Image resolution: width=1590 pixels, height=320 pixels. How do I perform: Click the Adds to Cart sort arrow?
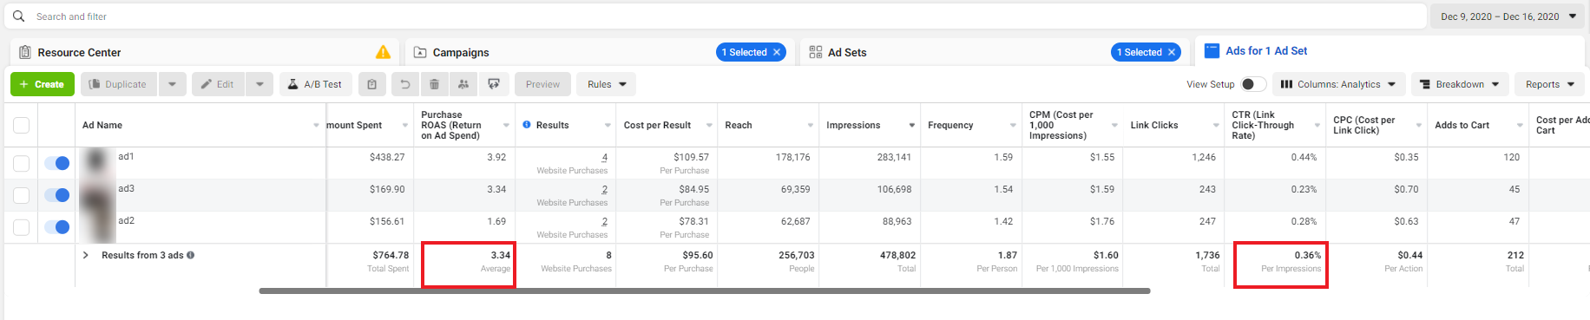(x=1520, y=125)
